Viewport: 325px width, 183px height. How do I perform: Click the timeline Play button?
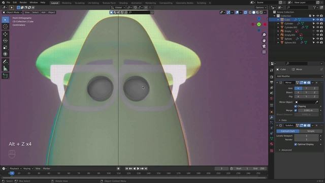click(138, 169)
